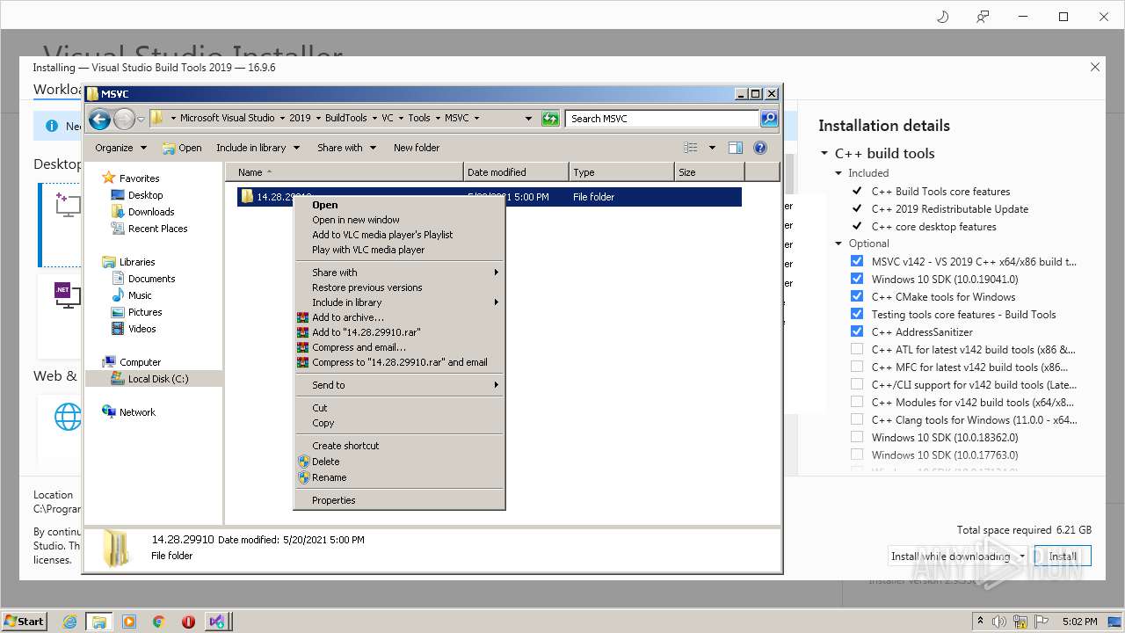The image size is (1125, 633).
Task: Click New folder in Explorer toolbar
Action: click(417, 148)
